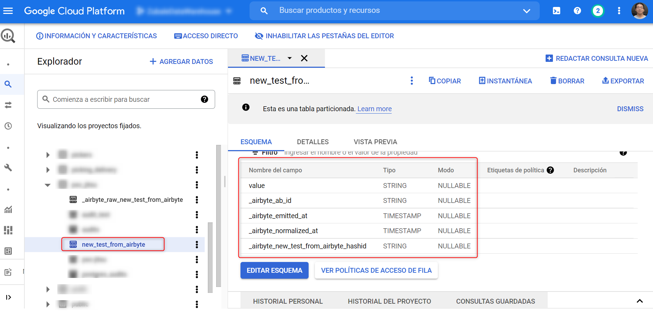
Task: Click the '_airbyte_new_test_from_airbyte_hashid' field name
Action: (308, 246)
